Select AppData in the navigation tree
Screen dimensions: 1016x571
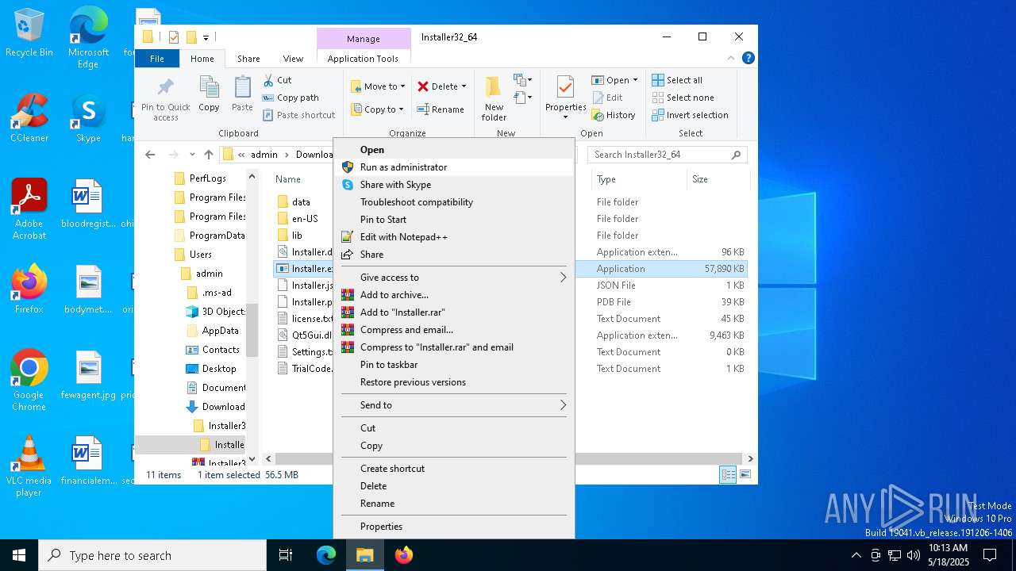click(x=220, y=331)
